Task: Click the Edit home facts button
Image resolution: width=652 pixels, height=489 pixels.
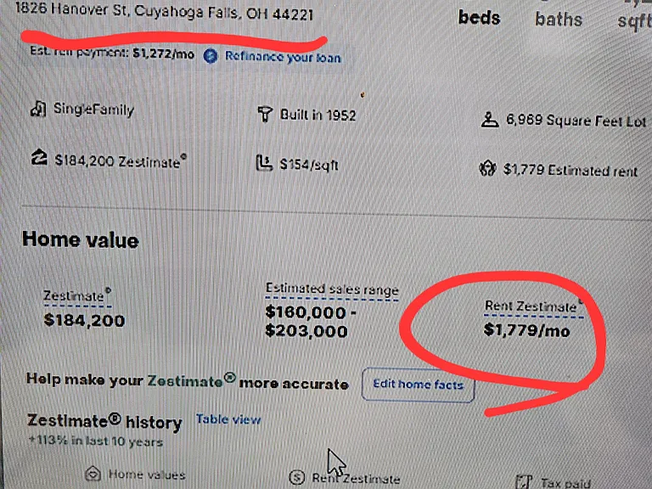Action: coord(418,385)
